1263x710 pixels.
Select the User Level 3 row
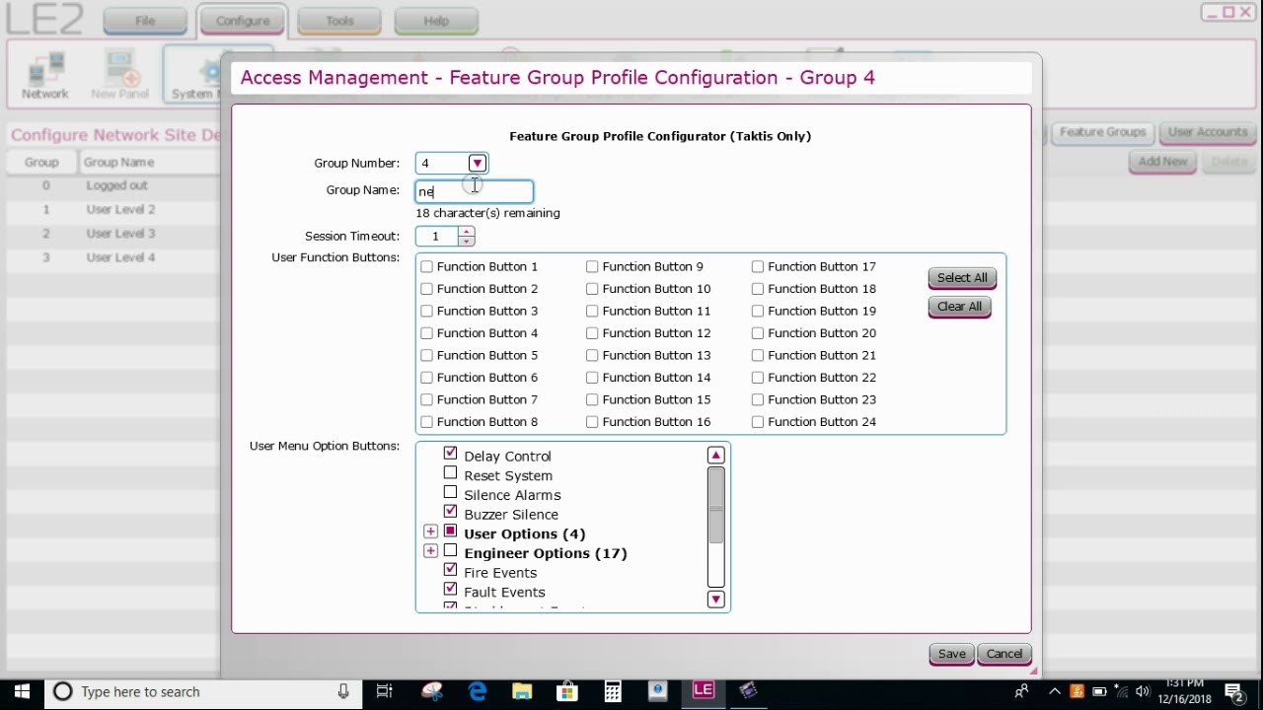[113, 234]
